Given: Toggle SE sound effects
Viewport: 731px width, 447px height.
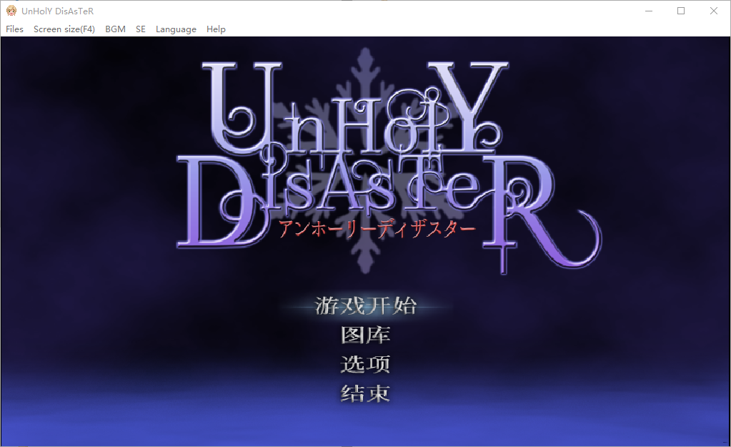Looking at the screenshot, I should tap(140, 29).
